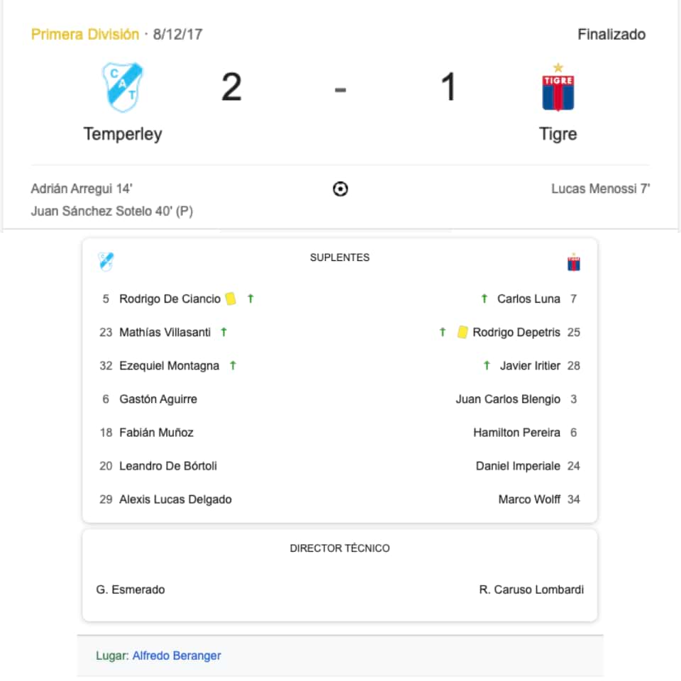Open the Alfredo Beranger venue link
Screen dimensions: 681x681
pyautogui.click(x=177, y=655)
